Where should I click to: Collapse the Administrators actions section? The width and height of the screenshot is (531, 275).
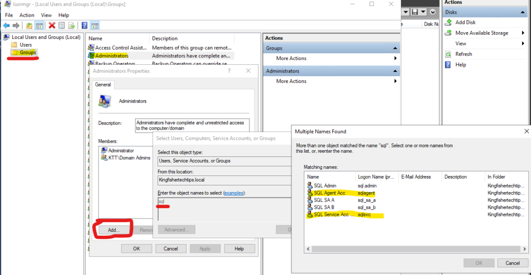tap(395, 71)
